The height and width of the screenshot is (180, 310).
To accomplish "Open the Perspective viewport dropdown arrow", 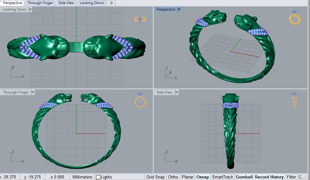I will pyautogui.click(x=179, y=9).
